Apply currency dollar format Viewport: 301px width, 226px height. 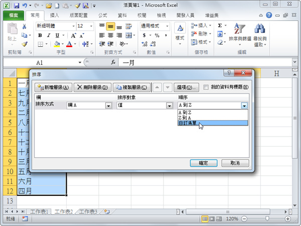pyautogui.click(x=144, y=35)
